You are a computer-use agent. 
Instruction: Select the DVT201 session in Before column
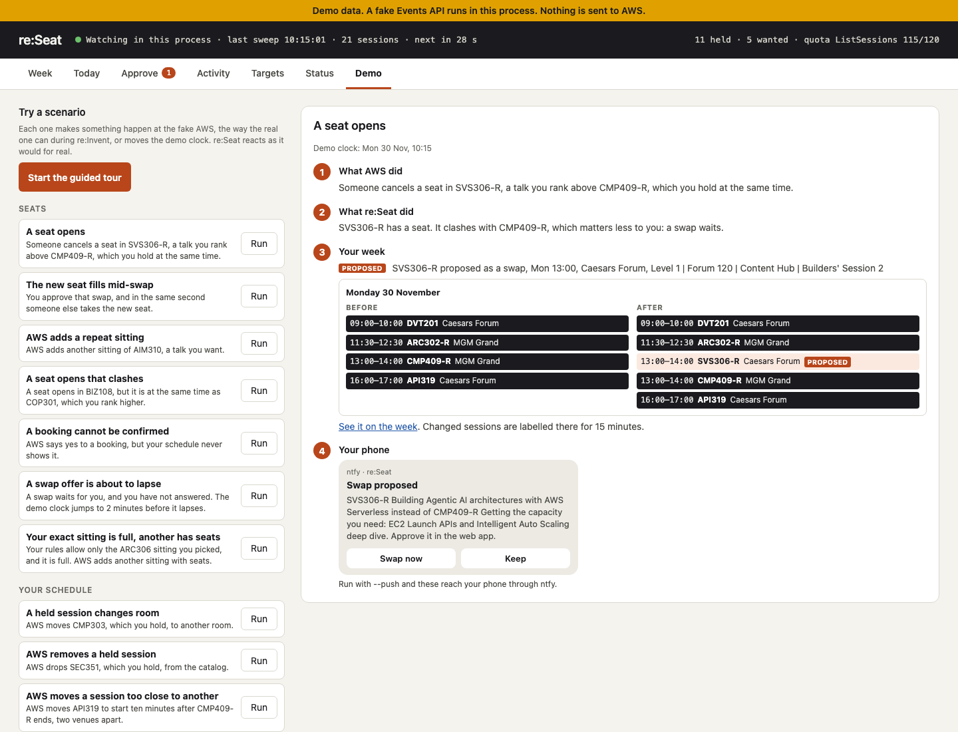487,323
